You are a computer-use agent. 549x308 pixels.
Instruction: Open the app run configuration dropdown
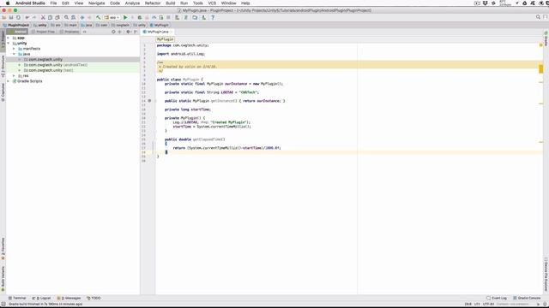click(x=112, y=17)
